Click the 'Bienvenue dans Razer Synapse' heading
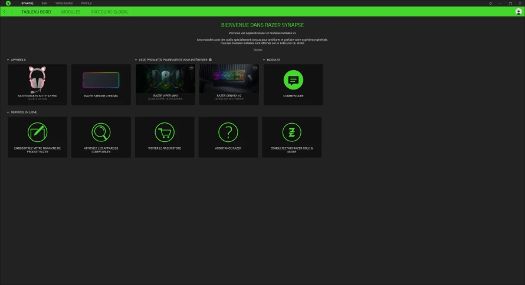This screenshot has height=285, width=525. click(262, 25)
